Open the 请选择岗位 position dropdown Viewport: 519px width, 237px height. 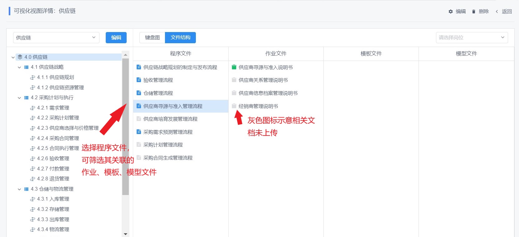click(x=472, y=38)
